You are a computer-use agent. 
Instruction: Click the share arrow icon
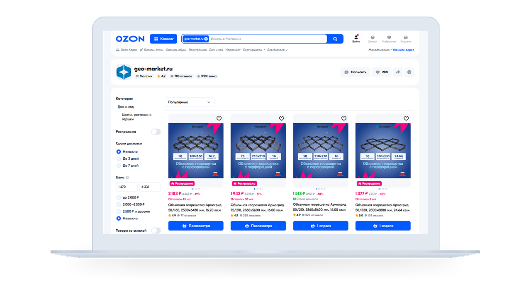[398, 72]
